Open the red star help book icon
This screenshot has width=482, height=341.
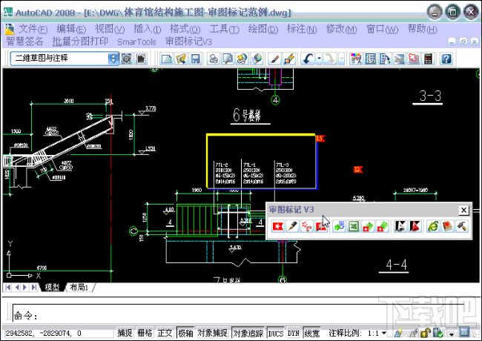click(448, 226)
